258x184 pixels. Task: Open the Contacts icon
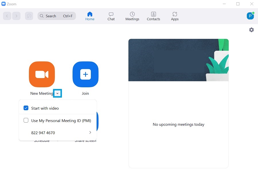153,16
